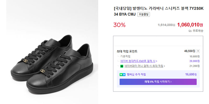The height and width of the screenshot is (104, 209).
Task: Click the red sale price 1,060,010원
Action: (x=190, y=25)
